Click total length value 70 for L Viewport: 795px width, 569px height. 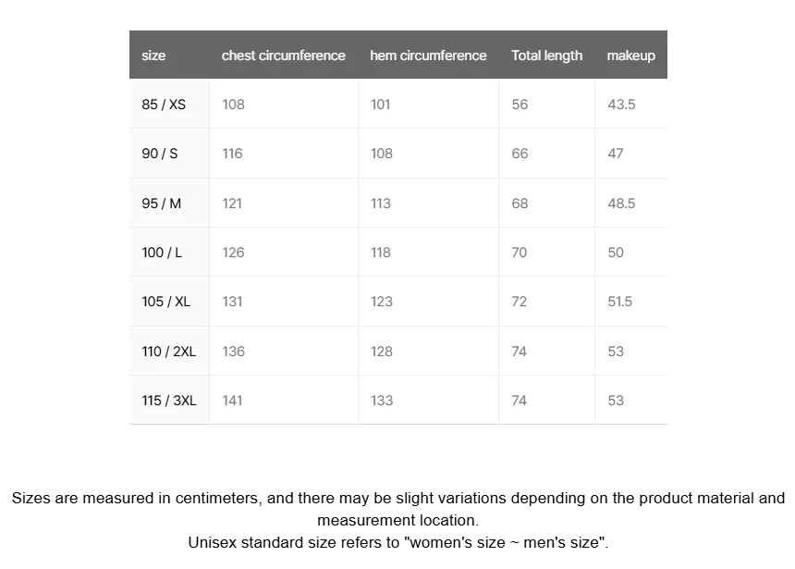tap(520, 253)
